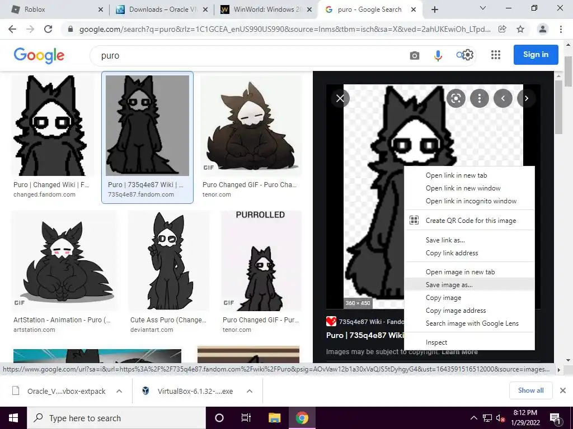
Task: Select Save image as... in the context menu
Action: 469,285
